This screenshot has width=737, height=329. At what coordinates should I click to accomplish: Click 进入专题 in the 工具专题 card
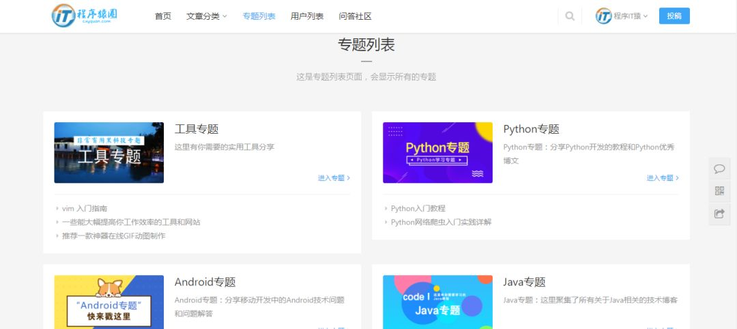coord(334,177)
